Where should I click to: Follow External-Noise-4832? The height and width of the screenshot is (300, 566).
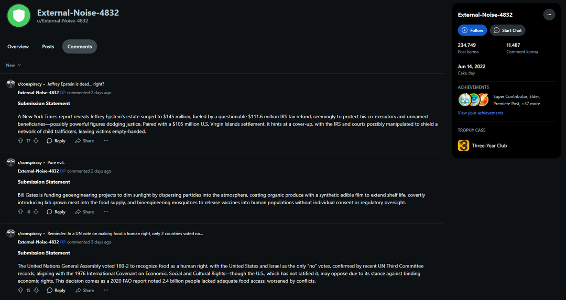[472, 30]
